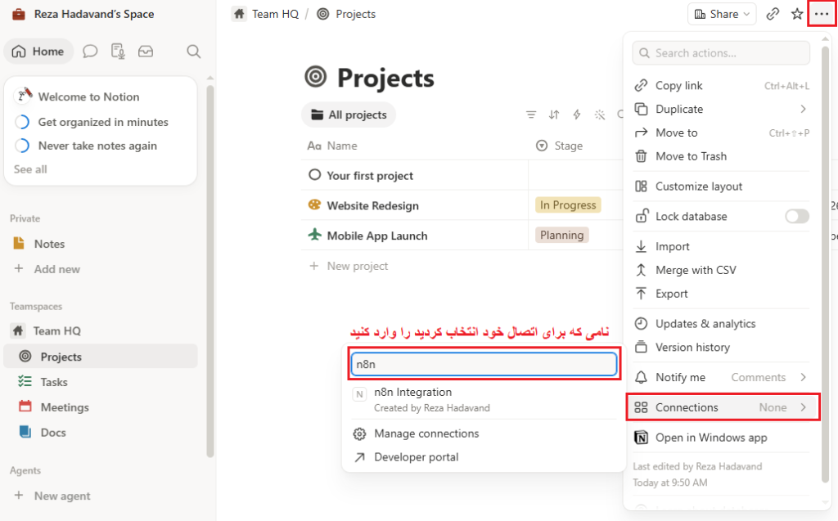Click the Welcome to Notion icon
This screenshot has width=838, height=521.
[x=24, y=95]
